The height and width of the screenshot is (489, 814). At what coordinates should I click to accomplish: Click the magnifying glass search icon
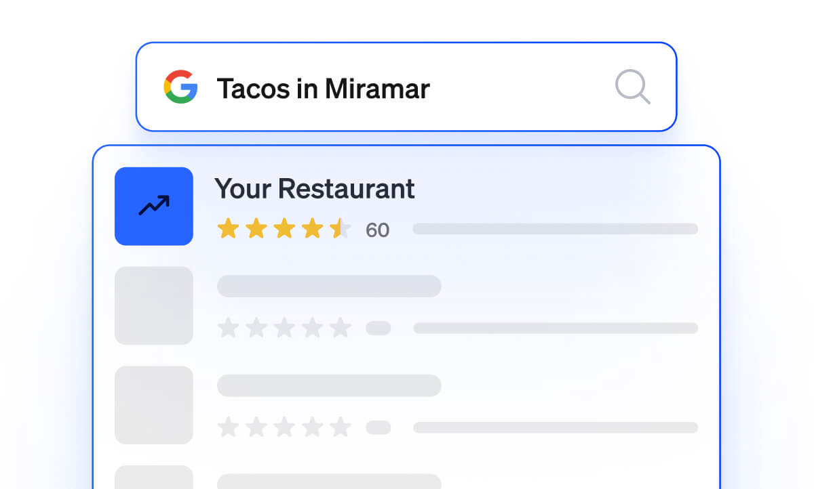click(633, 87)
